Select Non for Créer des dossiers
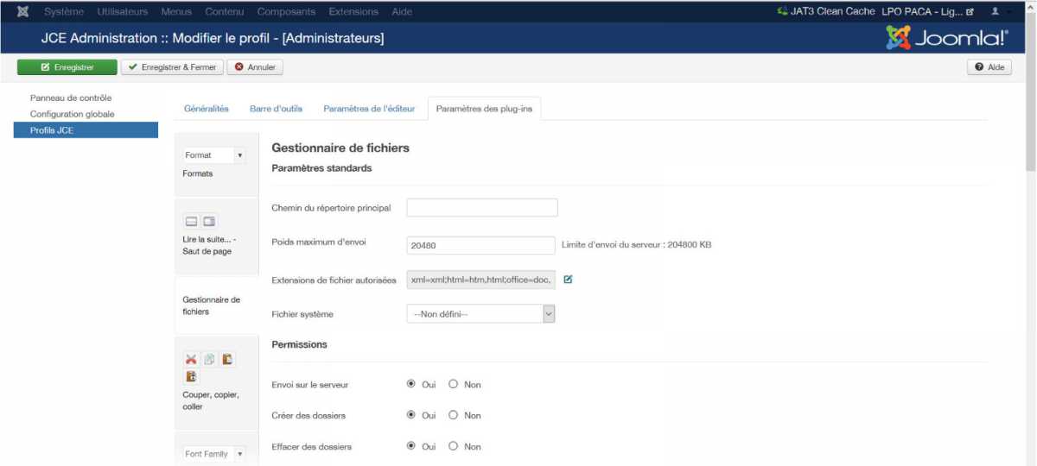This screenshot has height=466, width=1037. coord(454,416)
